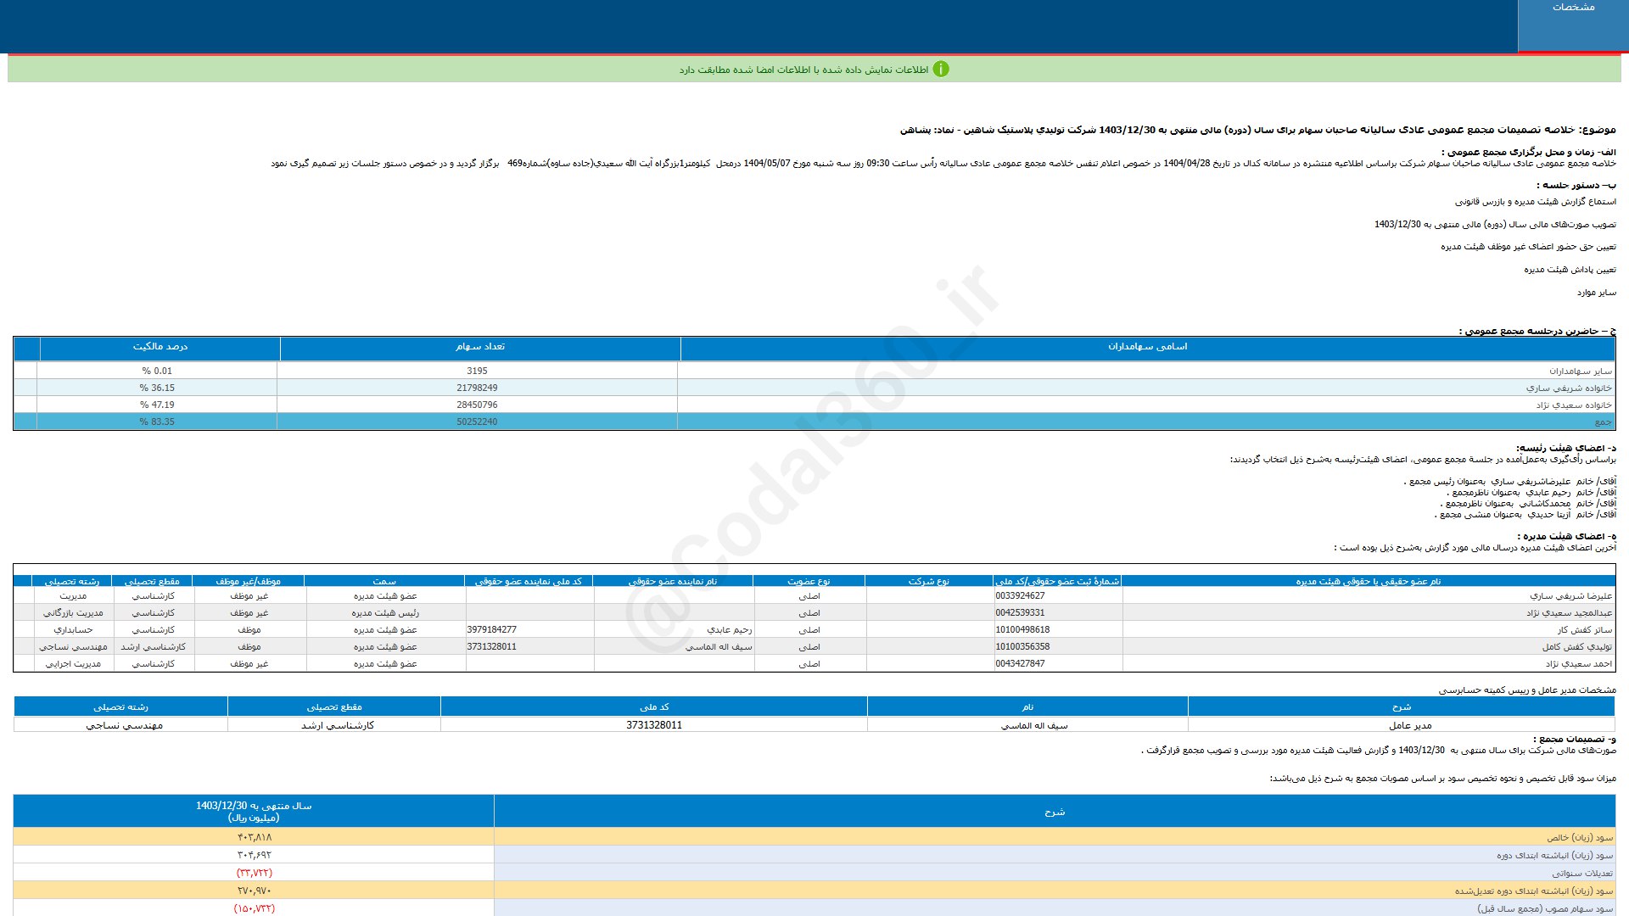Click مهندسی نساجی in the CEO table
Viewport: 1629px width, 916px height.
[124, 725]
